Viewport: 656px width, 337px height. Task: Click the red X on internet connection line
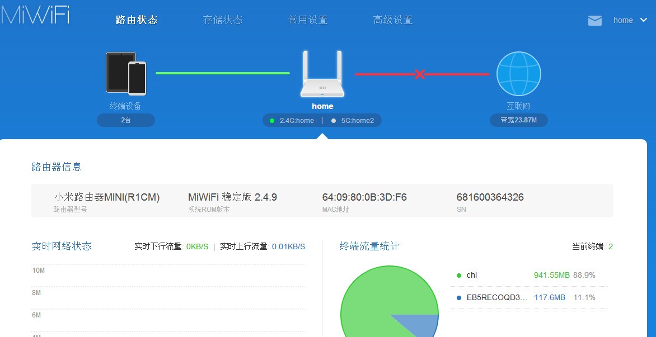[419, 73]
